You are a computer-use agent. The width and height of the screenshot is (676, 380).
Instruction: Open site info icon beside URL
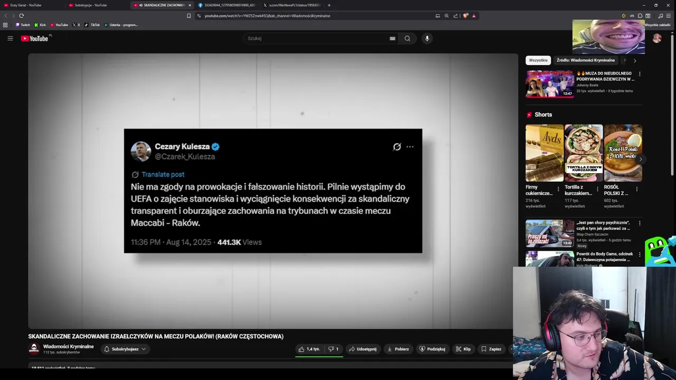[199, 16]
